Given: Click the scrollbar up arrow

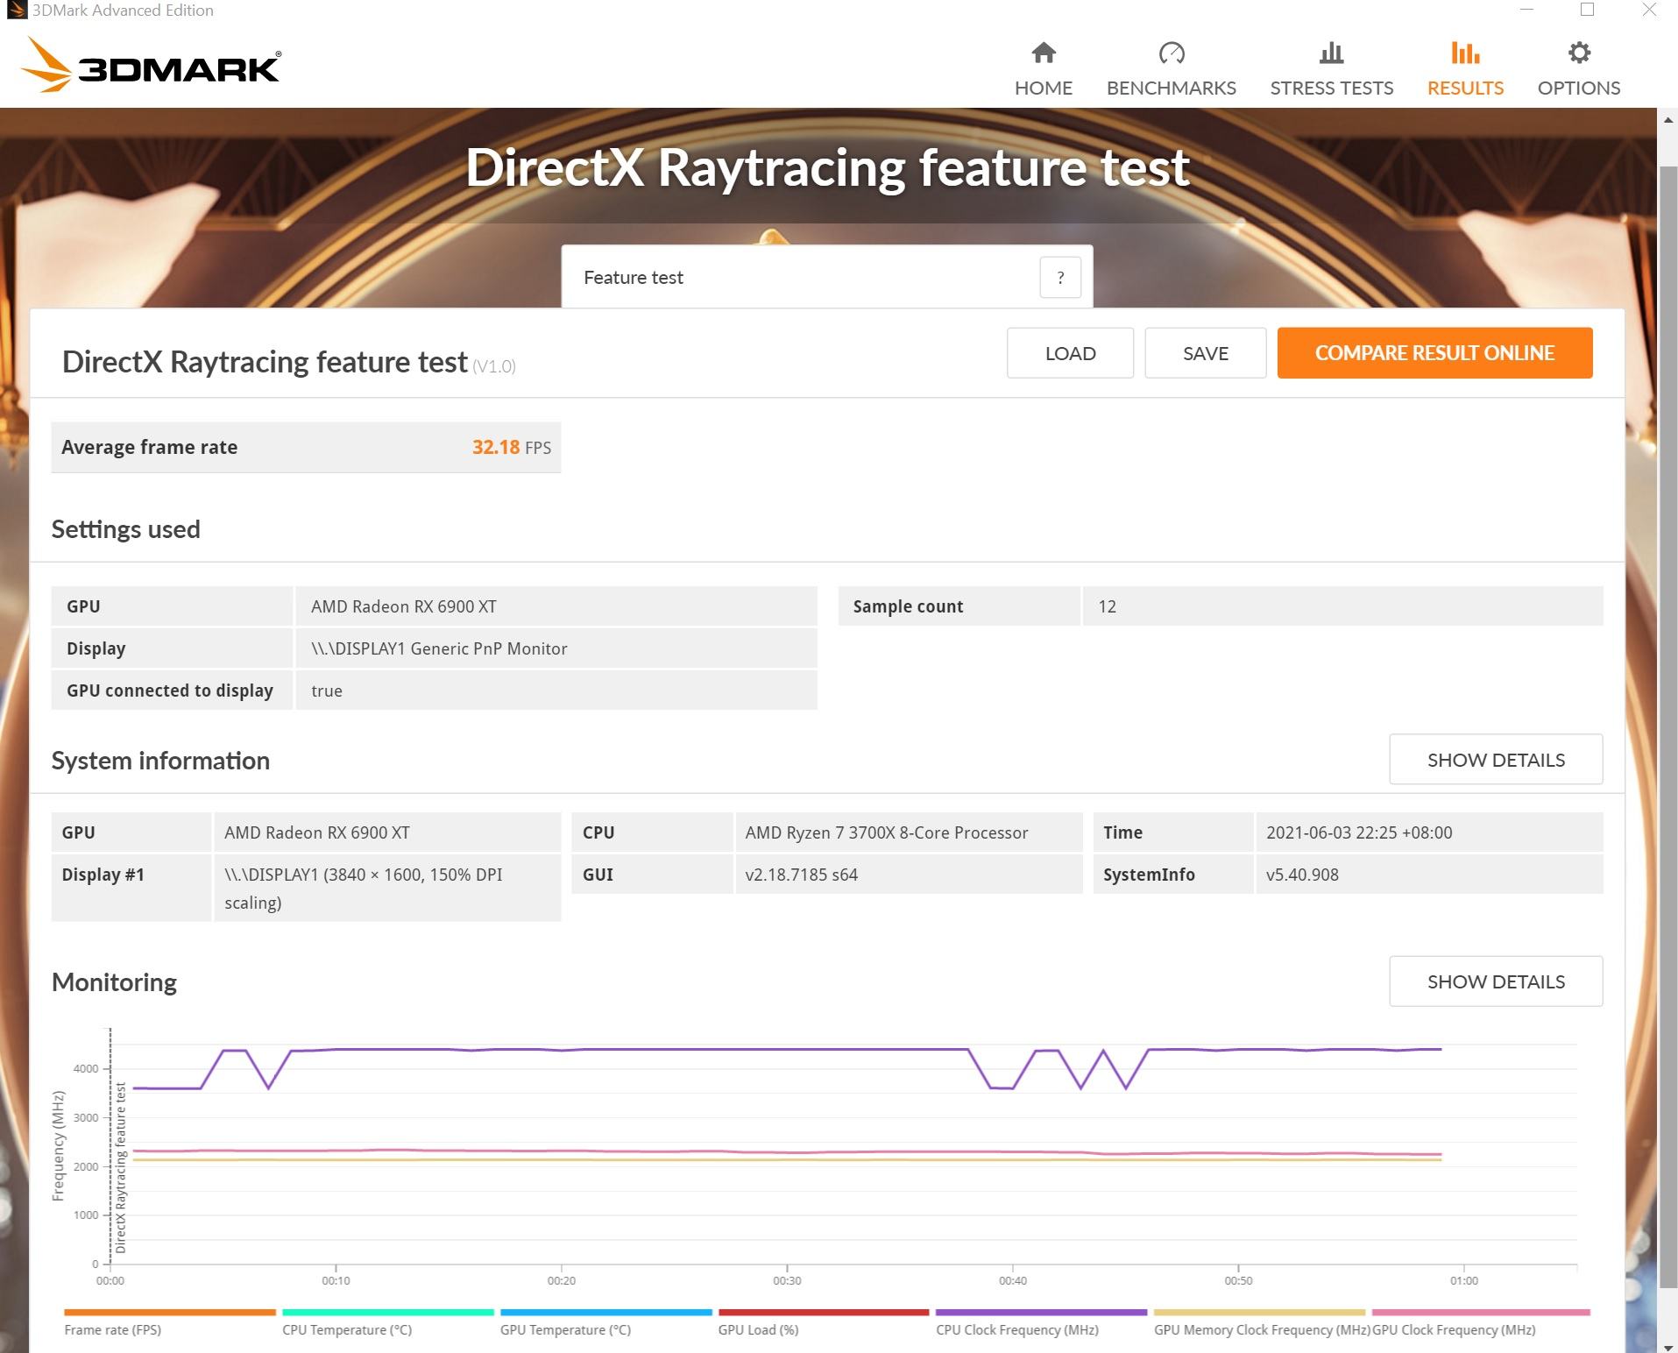Looking at the screenshot, I should point(1668,119).
